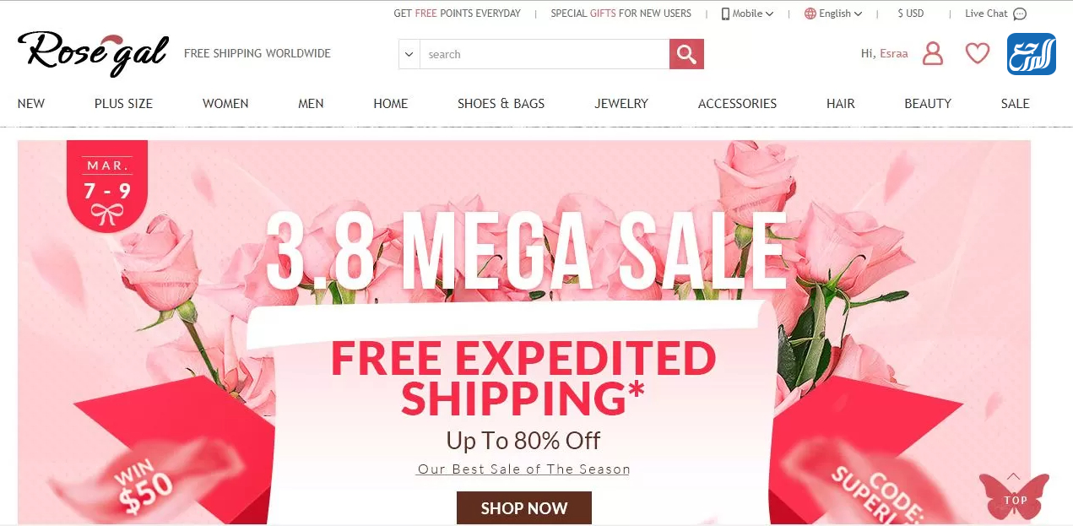This screenshot has width=1073, height=526.
Task: Click the blue Arabic logo icon
Action: click(1032, 54)
